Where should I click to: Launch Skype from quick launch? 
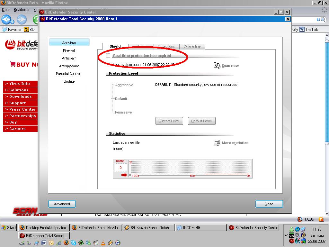[74, 243]
